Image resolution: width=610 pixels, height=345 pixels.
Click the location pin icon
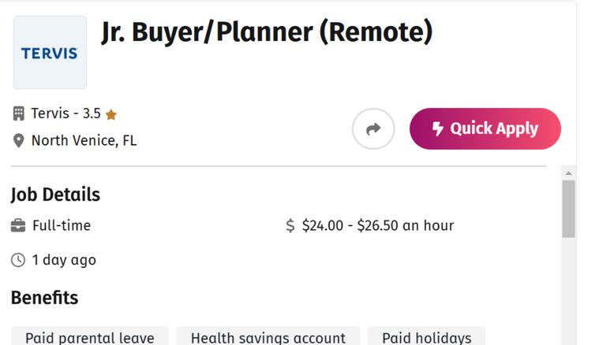click(x=18, y=141)
